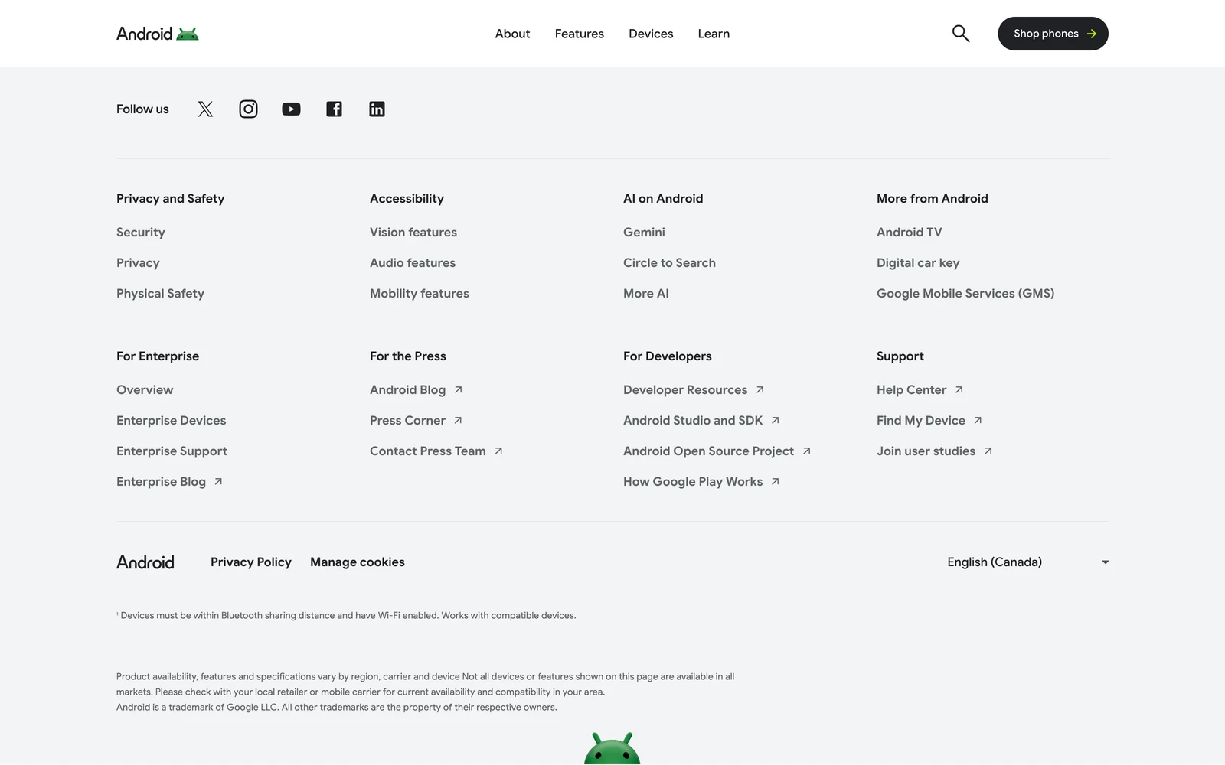1225x765 pixels.
Task: Open the About menu in the header
Action: (x=512, y=34)
